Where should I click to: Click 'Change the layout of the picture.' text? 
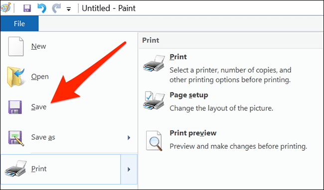[x=221, y=108]
